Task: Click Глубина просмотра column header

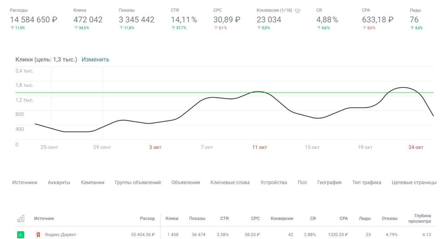Action: point(419,218)
